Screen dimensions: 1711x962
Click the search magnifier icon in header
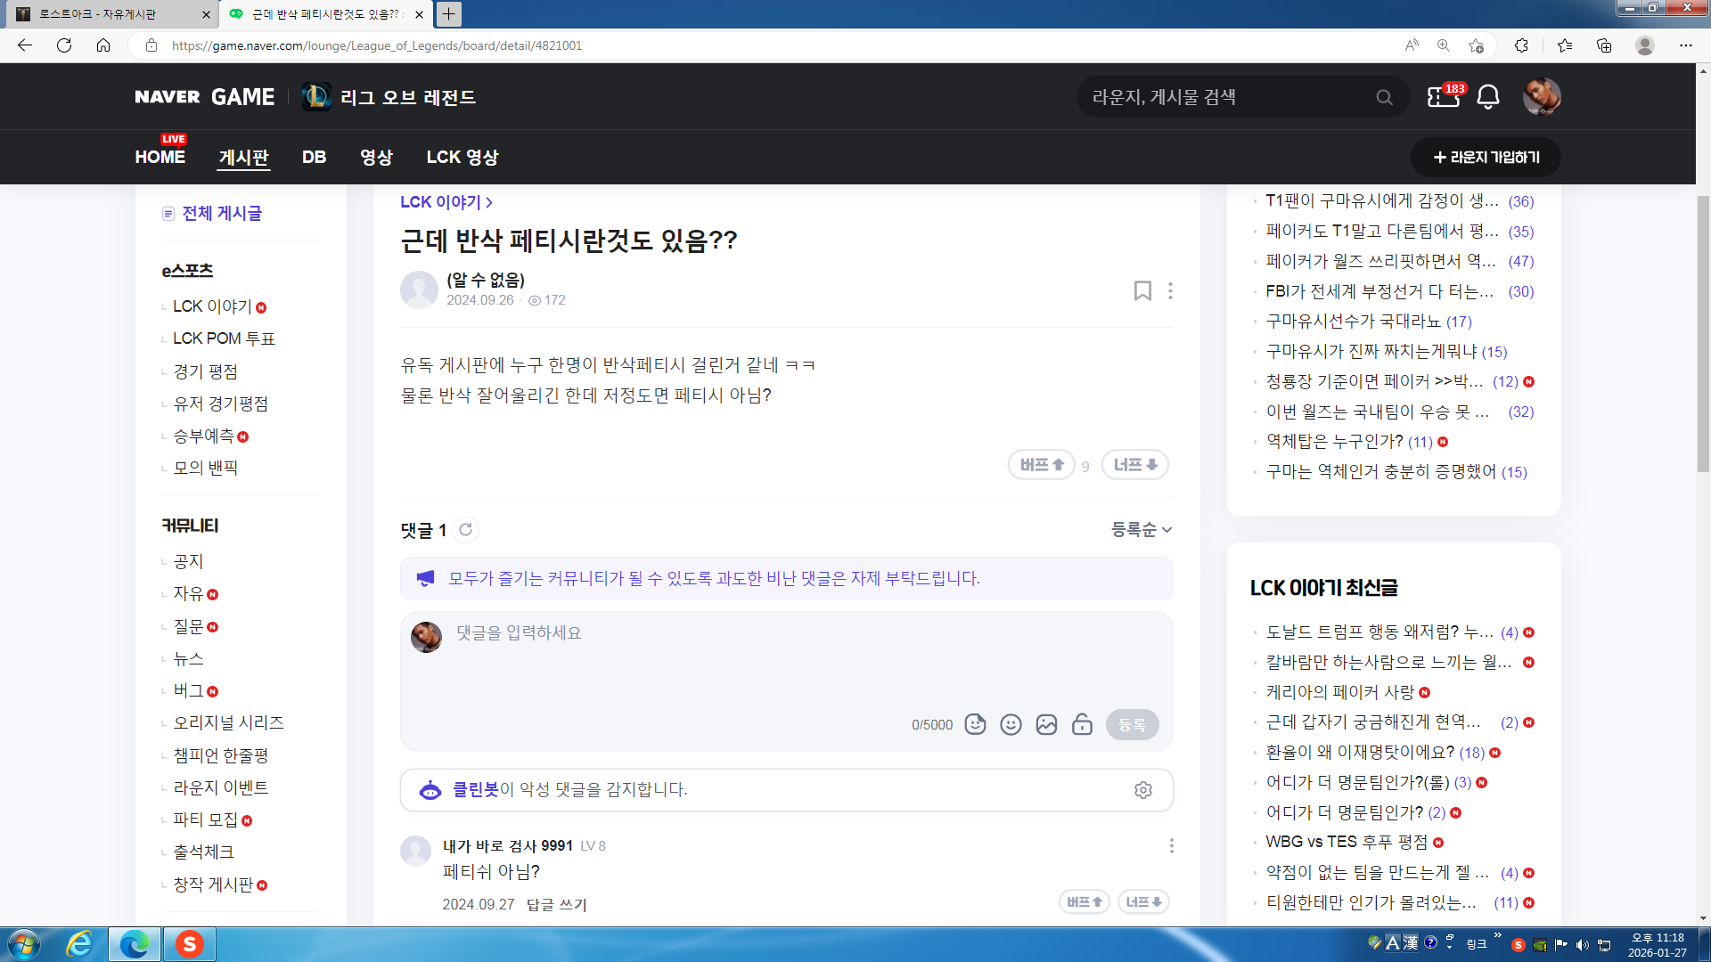point(1383,97)
